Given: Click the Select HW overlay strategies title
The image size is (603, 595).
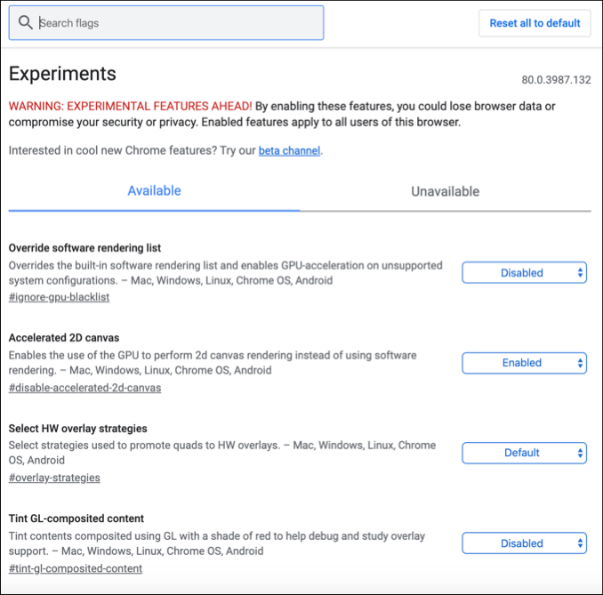Looking at the screenshot, I should point(77,428).
